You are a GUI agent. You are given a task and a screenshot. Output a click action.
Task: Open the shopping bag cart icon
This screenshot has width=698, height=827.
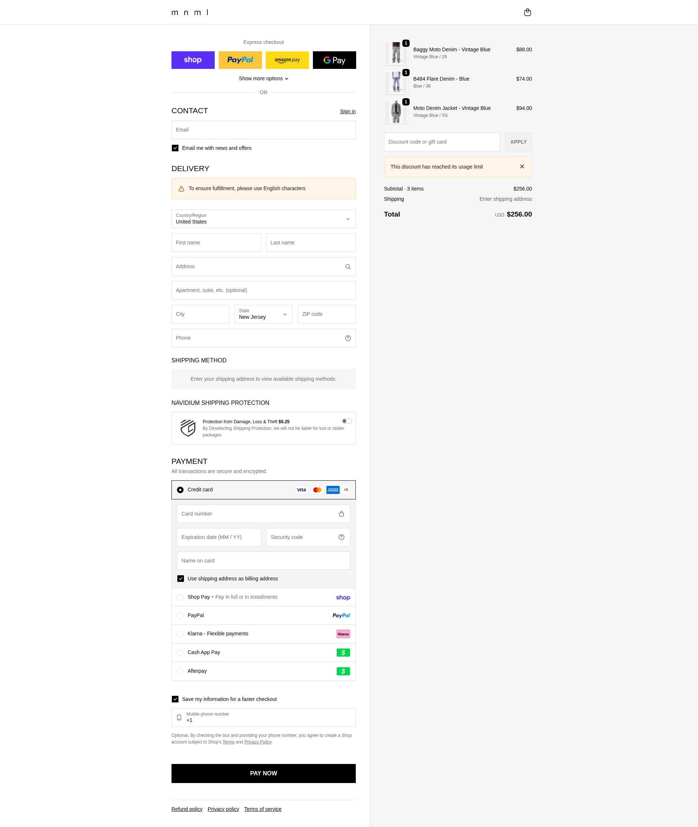tap(527, 12)
